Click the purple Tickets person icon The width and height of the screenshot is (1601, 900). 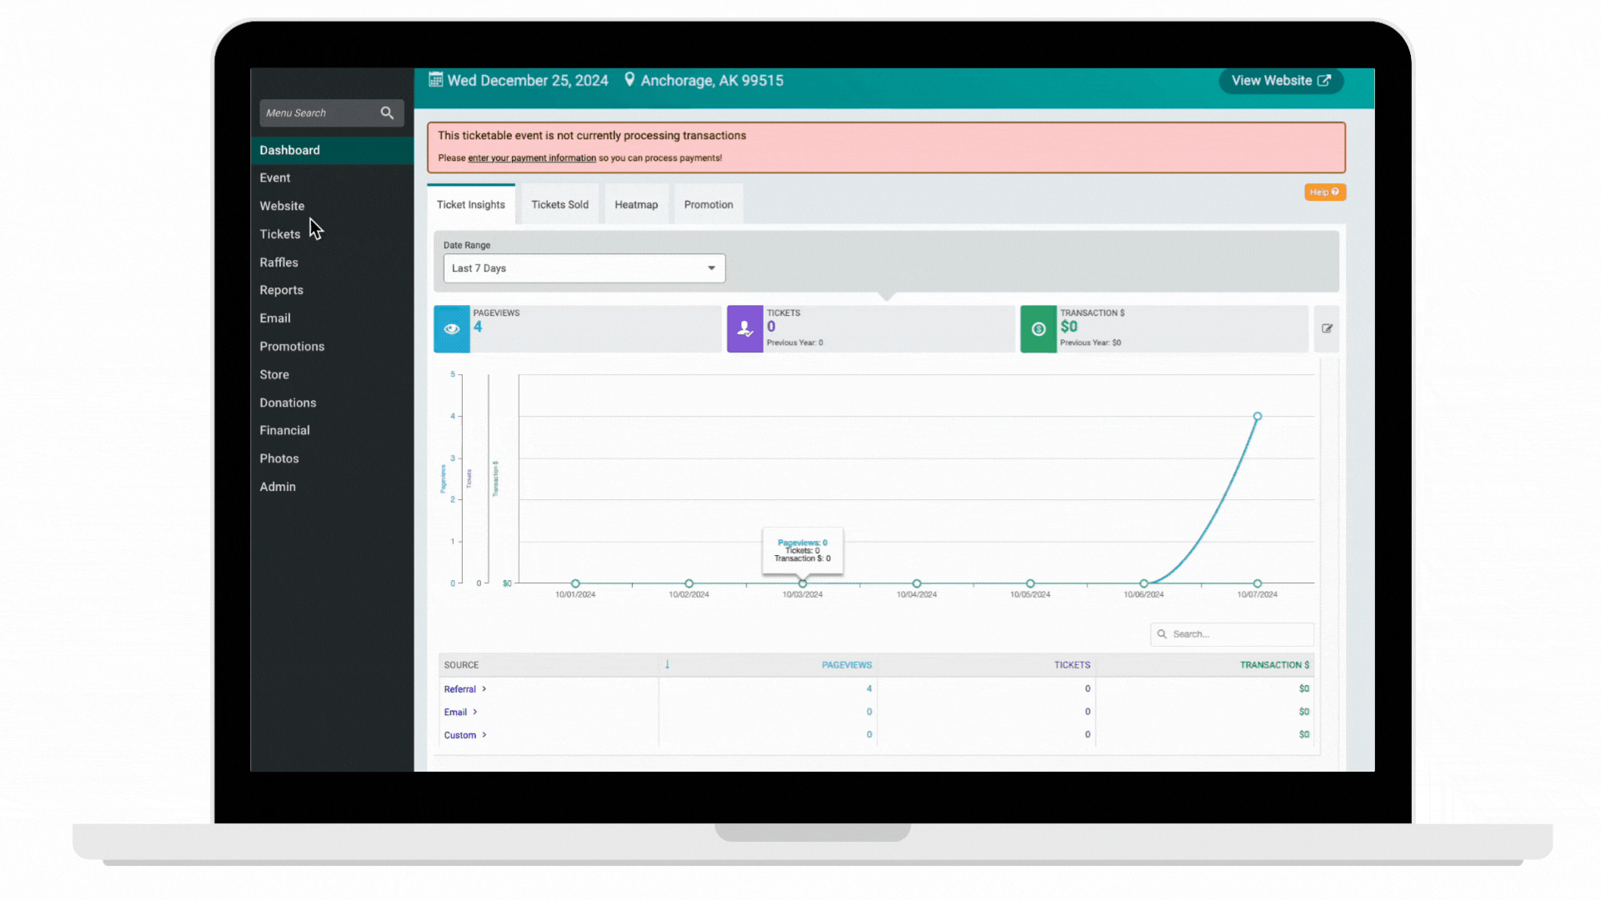click(745, 328)
